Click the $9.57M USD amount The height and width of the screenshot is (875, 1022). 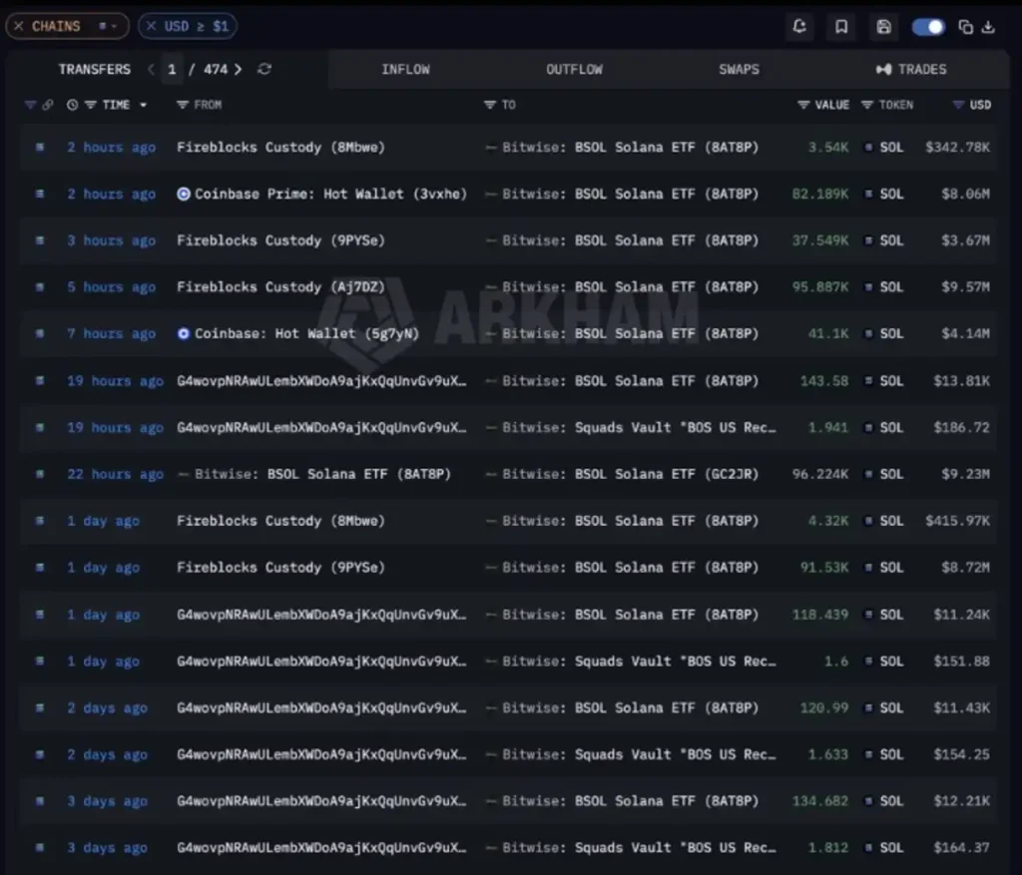click(x=965, y=287)
